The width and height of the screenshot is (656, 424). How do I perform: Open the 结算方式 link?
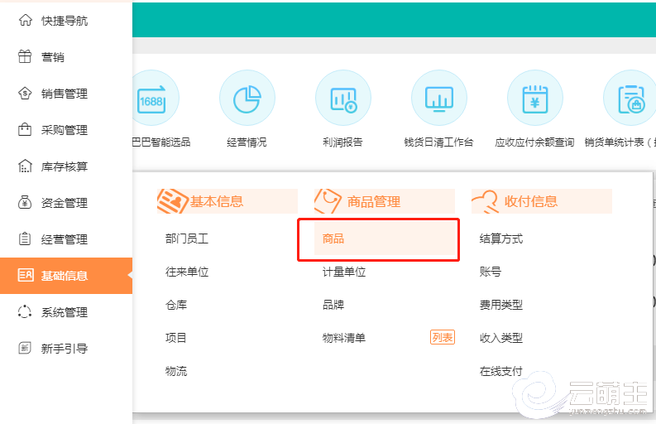pyautogui.click(x=501, y=238)
